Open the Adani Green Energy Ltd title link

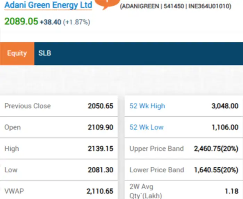48,5
